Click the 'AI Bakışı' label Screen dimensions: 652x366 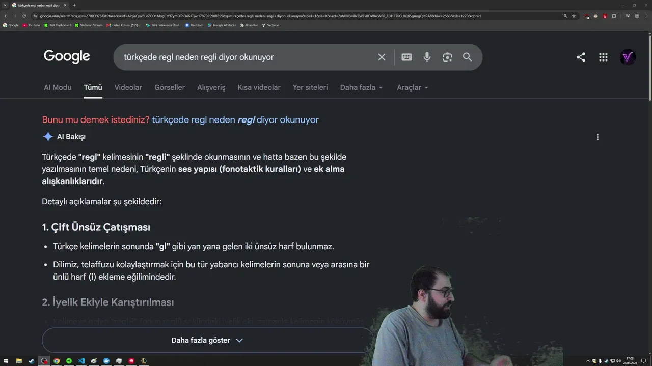(71, 137)
